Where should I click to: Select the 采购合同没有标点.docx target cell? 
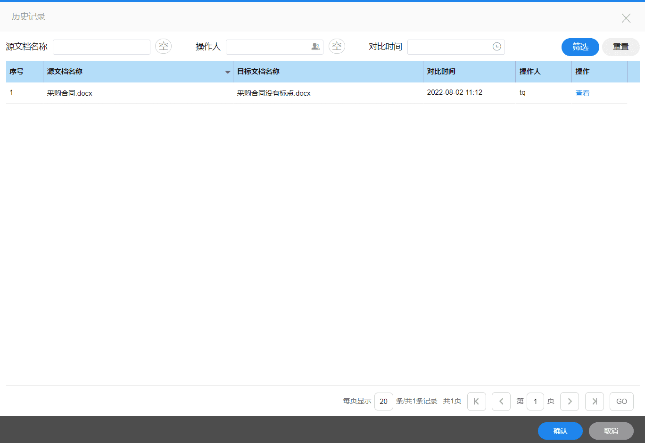coord(328,93)
